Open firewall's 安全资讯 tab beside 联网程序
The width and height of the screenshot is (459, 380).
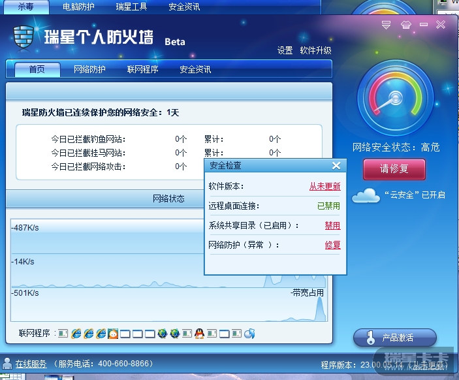(x=195, y=70)
